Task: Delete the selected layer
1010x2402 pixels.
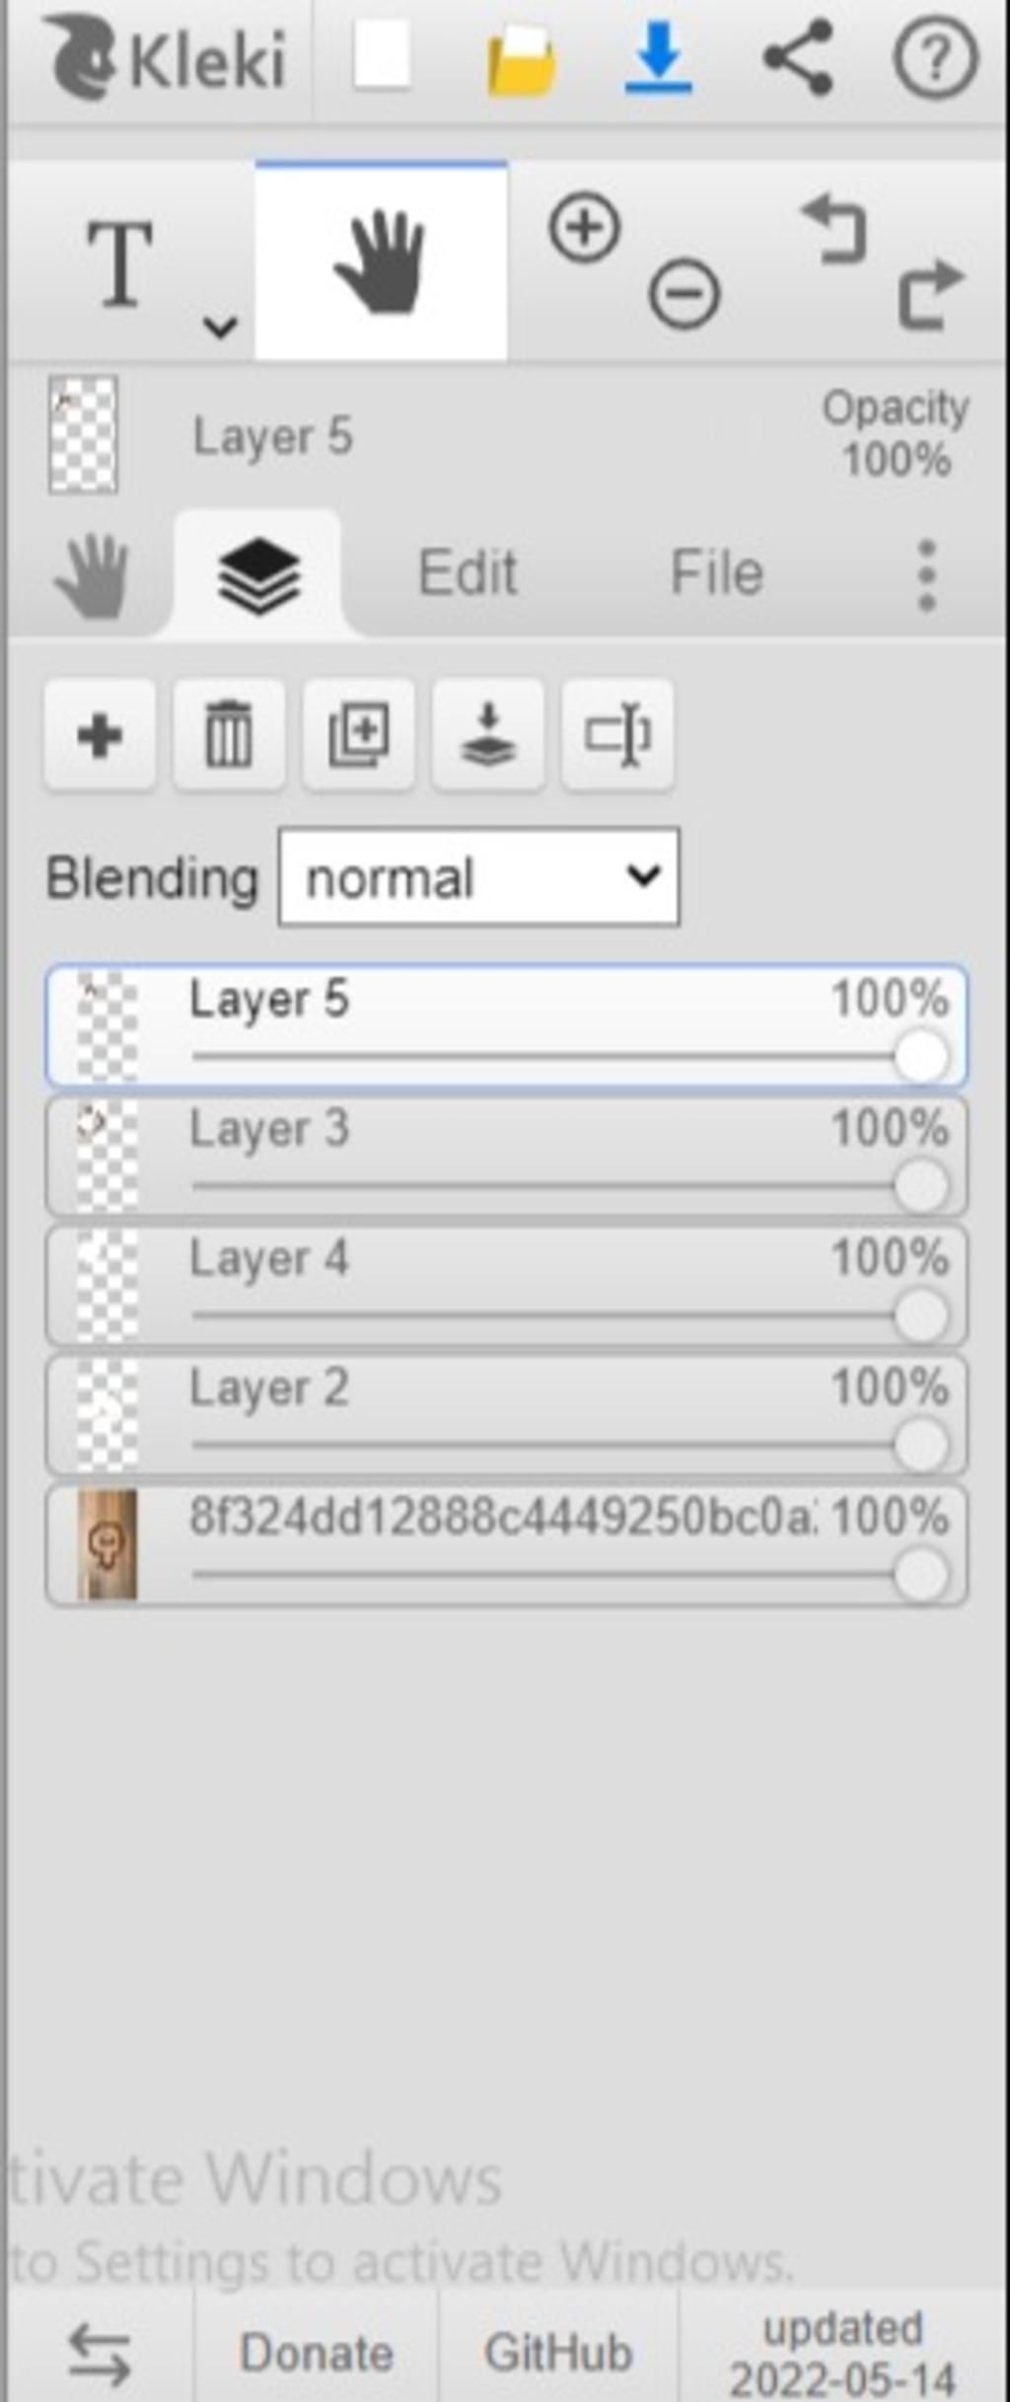Action: (x=229, y=735)
